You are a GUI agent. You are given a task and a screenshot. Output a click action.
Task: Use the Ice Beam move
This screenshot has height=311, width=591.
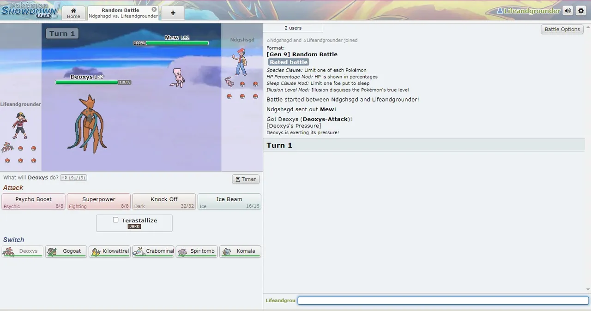pyautogui.click(x=229, y=202)
